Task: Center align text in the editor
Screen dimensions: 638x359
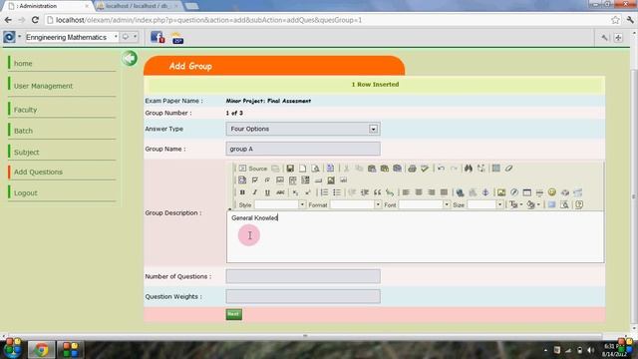Action: (419, 192)
